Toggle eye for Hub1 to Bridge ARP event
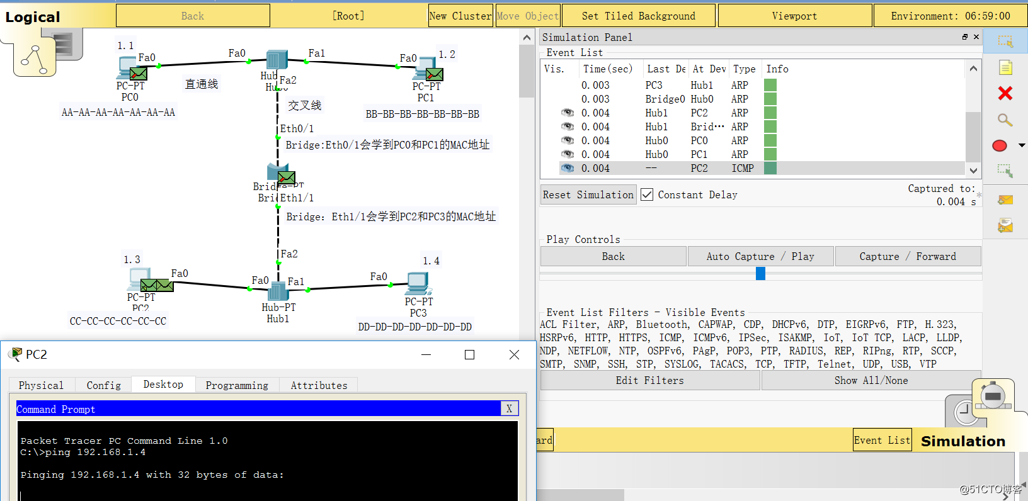Image resolution: width=1028 pixels, height=501 pixels. 568,127
